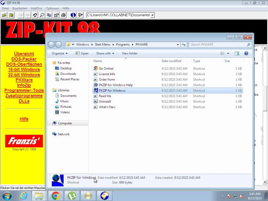Open the Share with dropdown

[x=105, y=53]
